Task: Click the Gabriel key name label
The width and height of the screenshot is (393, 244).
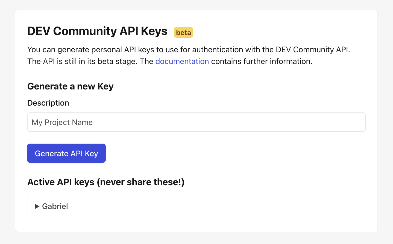Action: point(55,206)
